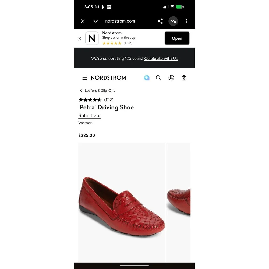Image resolution: width=269 pixels, height=269 pixels.
Task: Open the shopping bag icon
Action: (x=184, y=78)
